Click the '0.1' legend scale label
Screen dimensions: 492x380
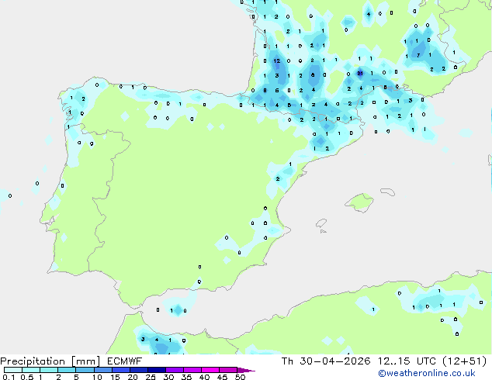9,377
